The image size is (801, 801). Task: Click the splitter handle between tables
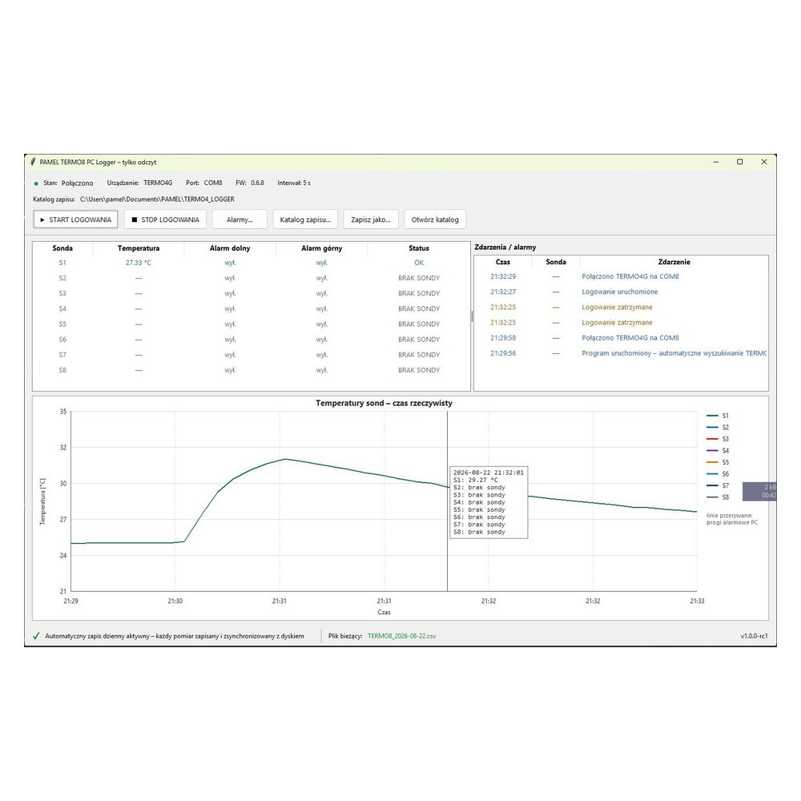point(472,316)
